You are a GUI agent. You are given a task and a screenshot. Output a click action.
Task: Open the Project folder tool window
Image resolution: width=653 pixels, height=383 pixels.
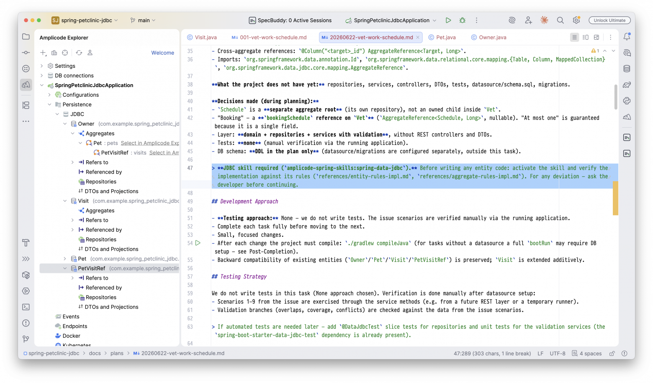click(26, 36)
